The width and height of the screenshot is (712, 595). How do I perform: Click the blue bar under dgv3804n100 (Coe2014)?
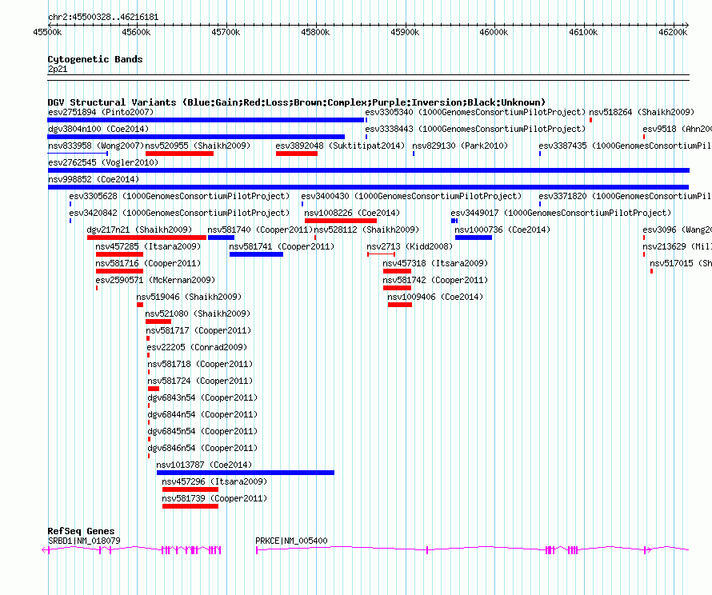pyautogui.click(x=196, y=137)
